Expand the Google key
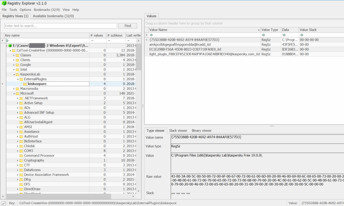Image resolution: width=344 pixels, height=206 pixels. point(14,65)
